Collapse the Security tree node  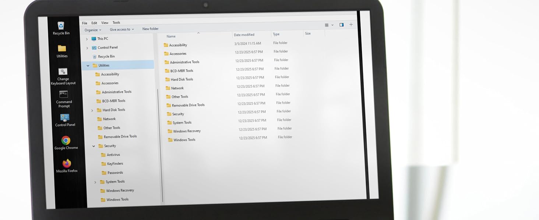94,146
